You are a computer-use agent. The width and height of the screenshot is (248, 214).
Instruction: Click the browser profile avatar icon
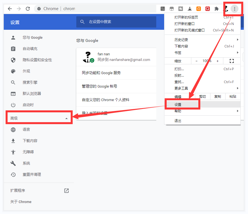226,9
